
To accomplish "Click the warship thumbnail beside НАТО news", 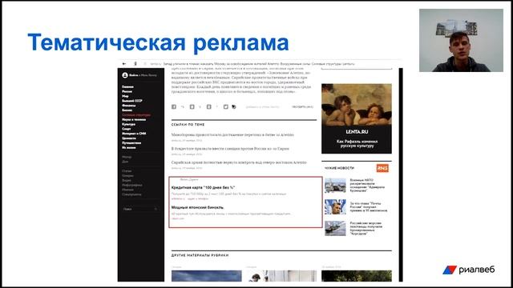I will 335,186.
